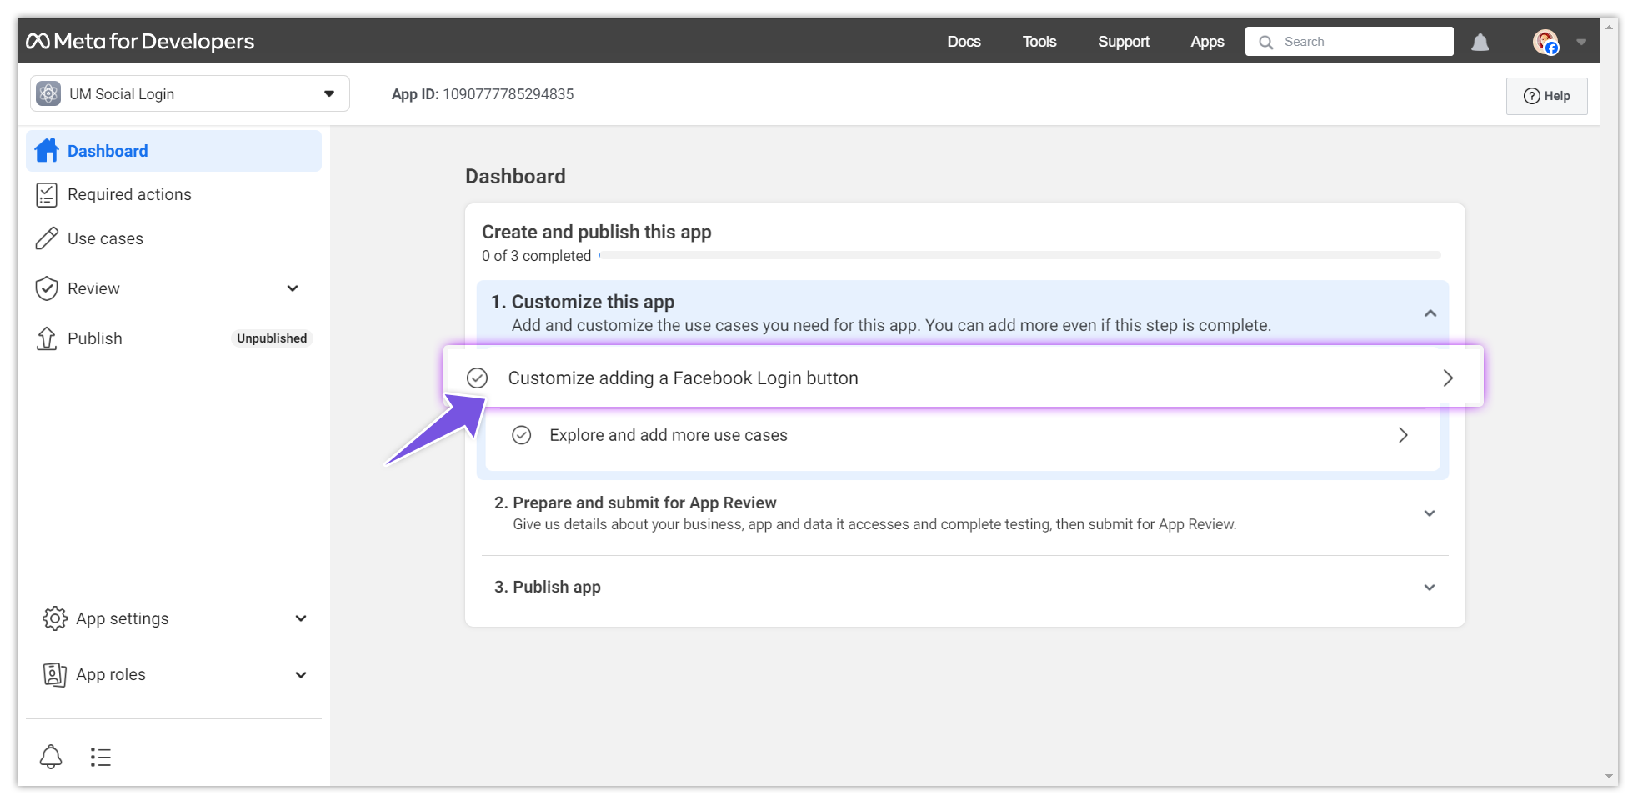1638x806 pixels.
Task: Click inside the Search field
Action: tap(1350, 41)
